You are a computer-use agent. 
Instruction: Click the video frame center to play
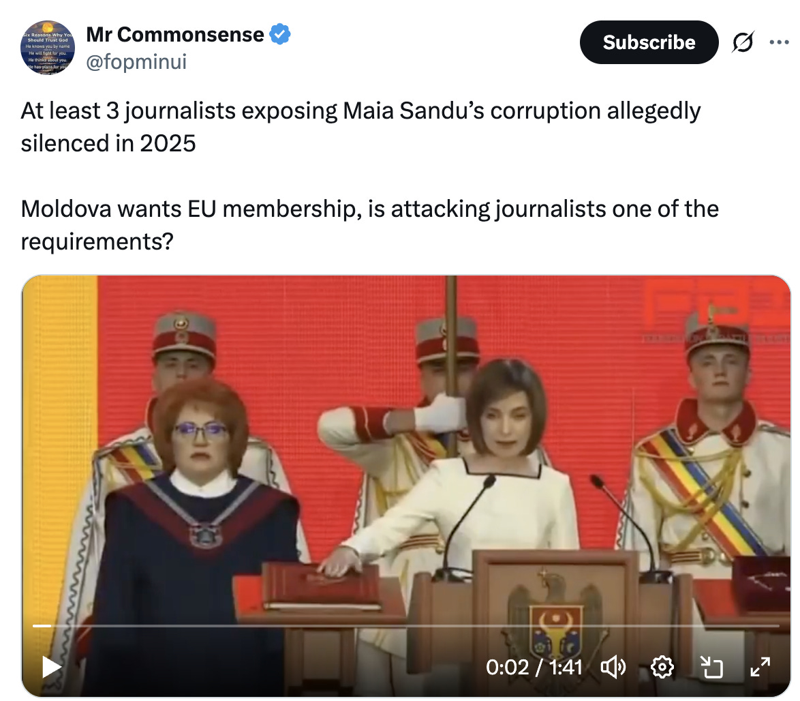(x=406, y=486)
